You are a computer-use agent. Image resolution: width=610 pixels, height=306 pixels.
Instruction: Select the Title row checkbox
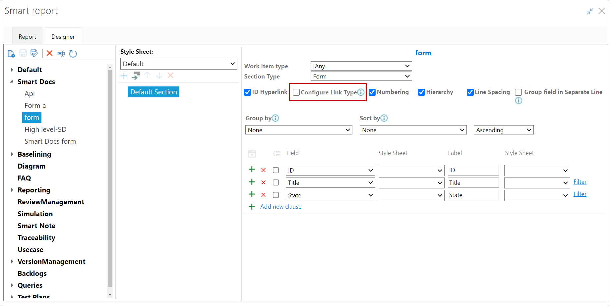[x=276, y=182]
